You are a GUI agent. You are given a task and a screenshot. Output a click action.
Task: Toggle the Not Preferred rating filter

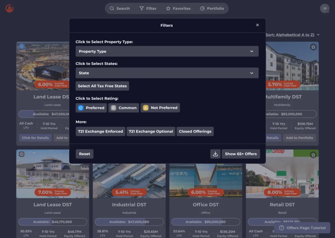(160, 108)
